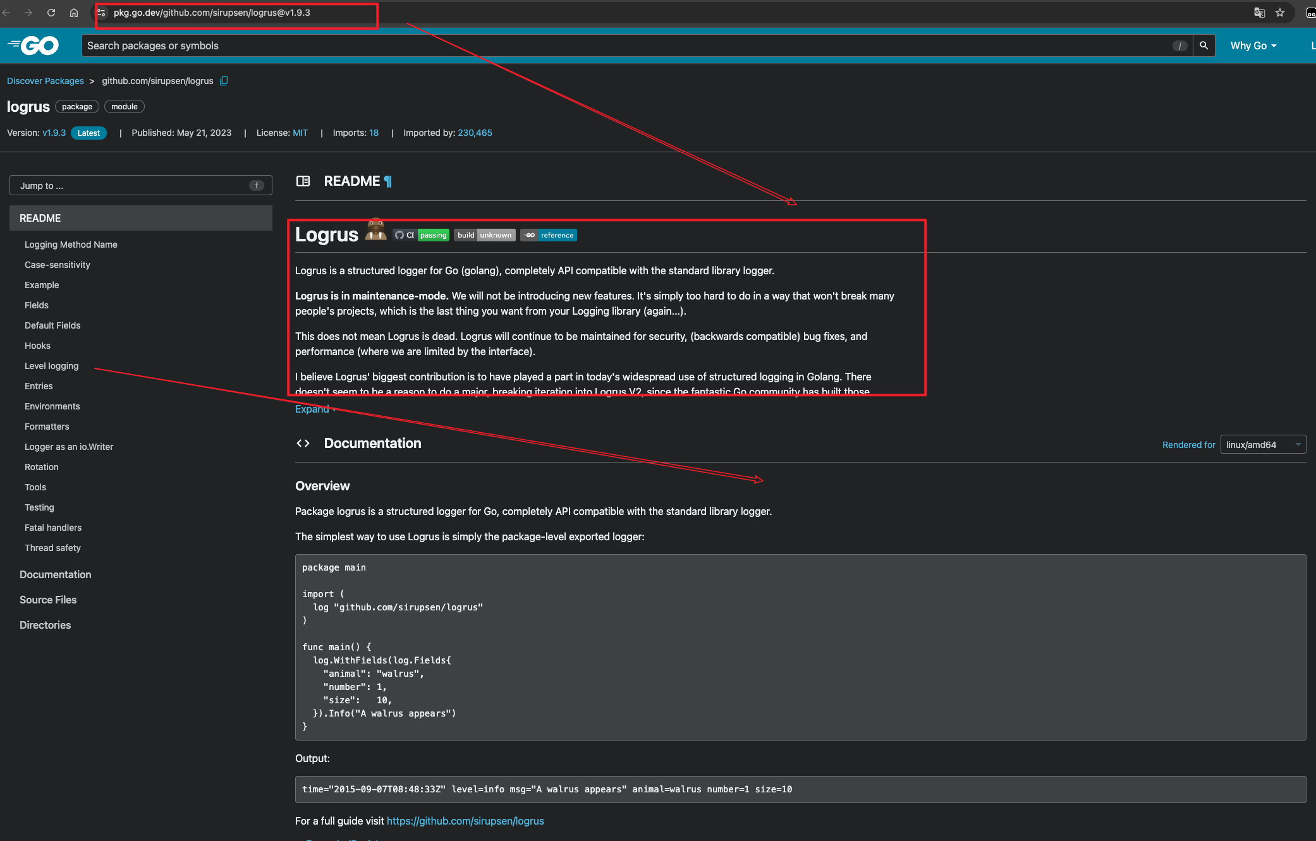View the 18 imports link

(x=374, y=133)
